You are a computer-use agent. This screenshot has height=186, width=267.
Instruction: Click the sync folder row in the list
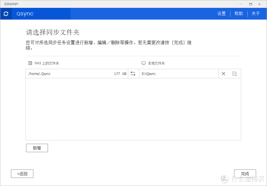pos(84,74)
